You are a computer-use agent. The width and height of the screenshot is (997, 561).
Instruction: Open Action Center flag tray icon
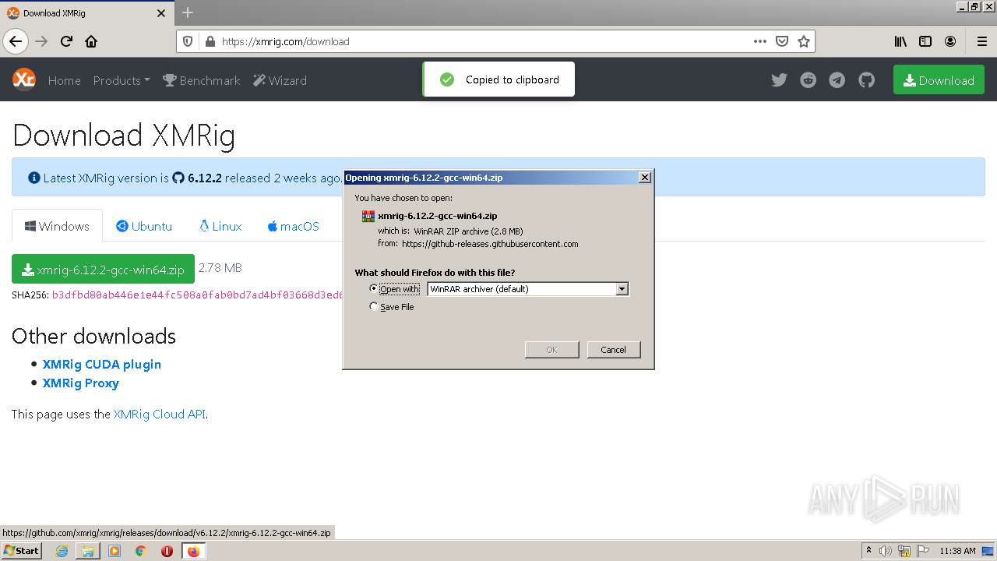(921, 551)
